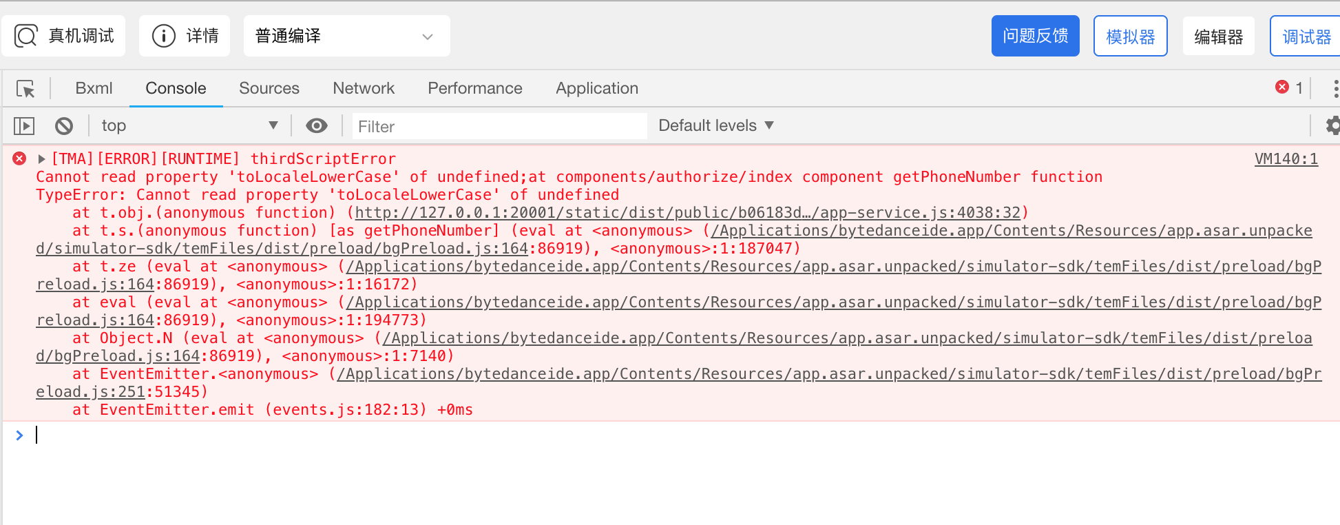Expand the thirdScriptError message triangle
This screenshot has height=525, width=1340.
coord(41,159)
